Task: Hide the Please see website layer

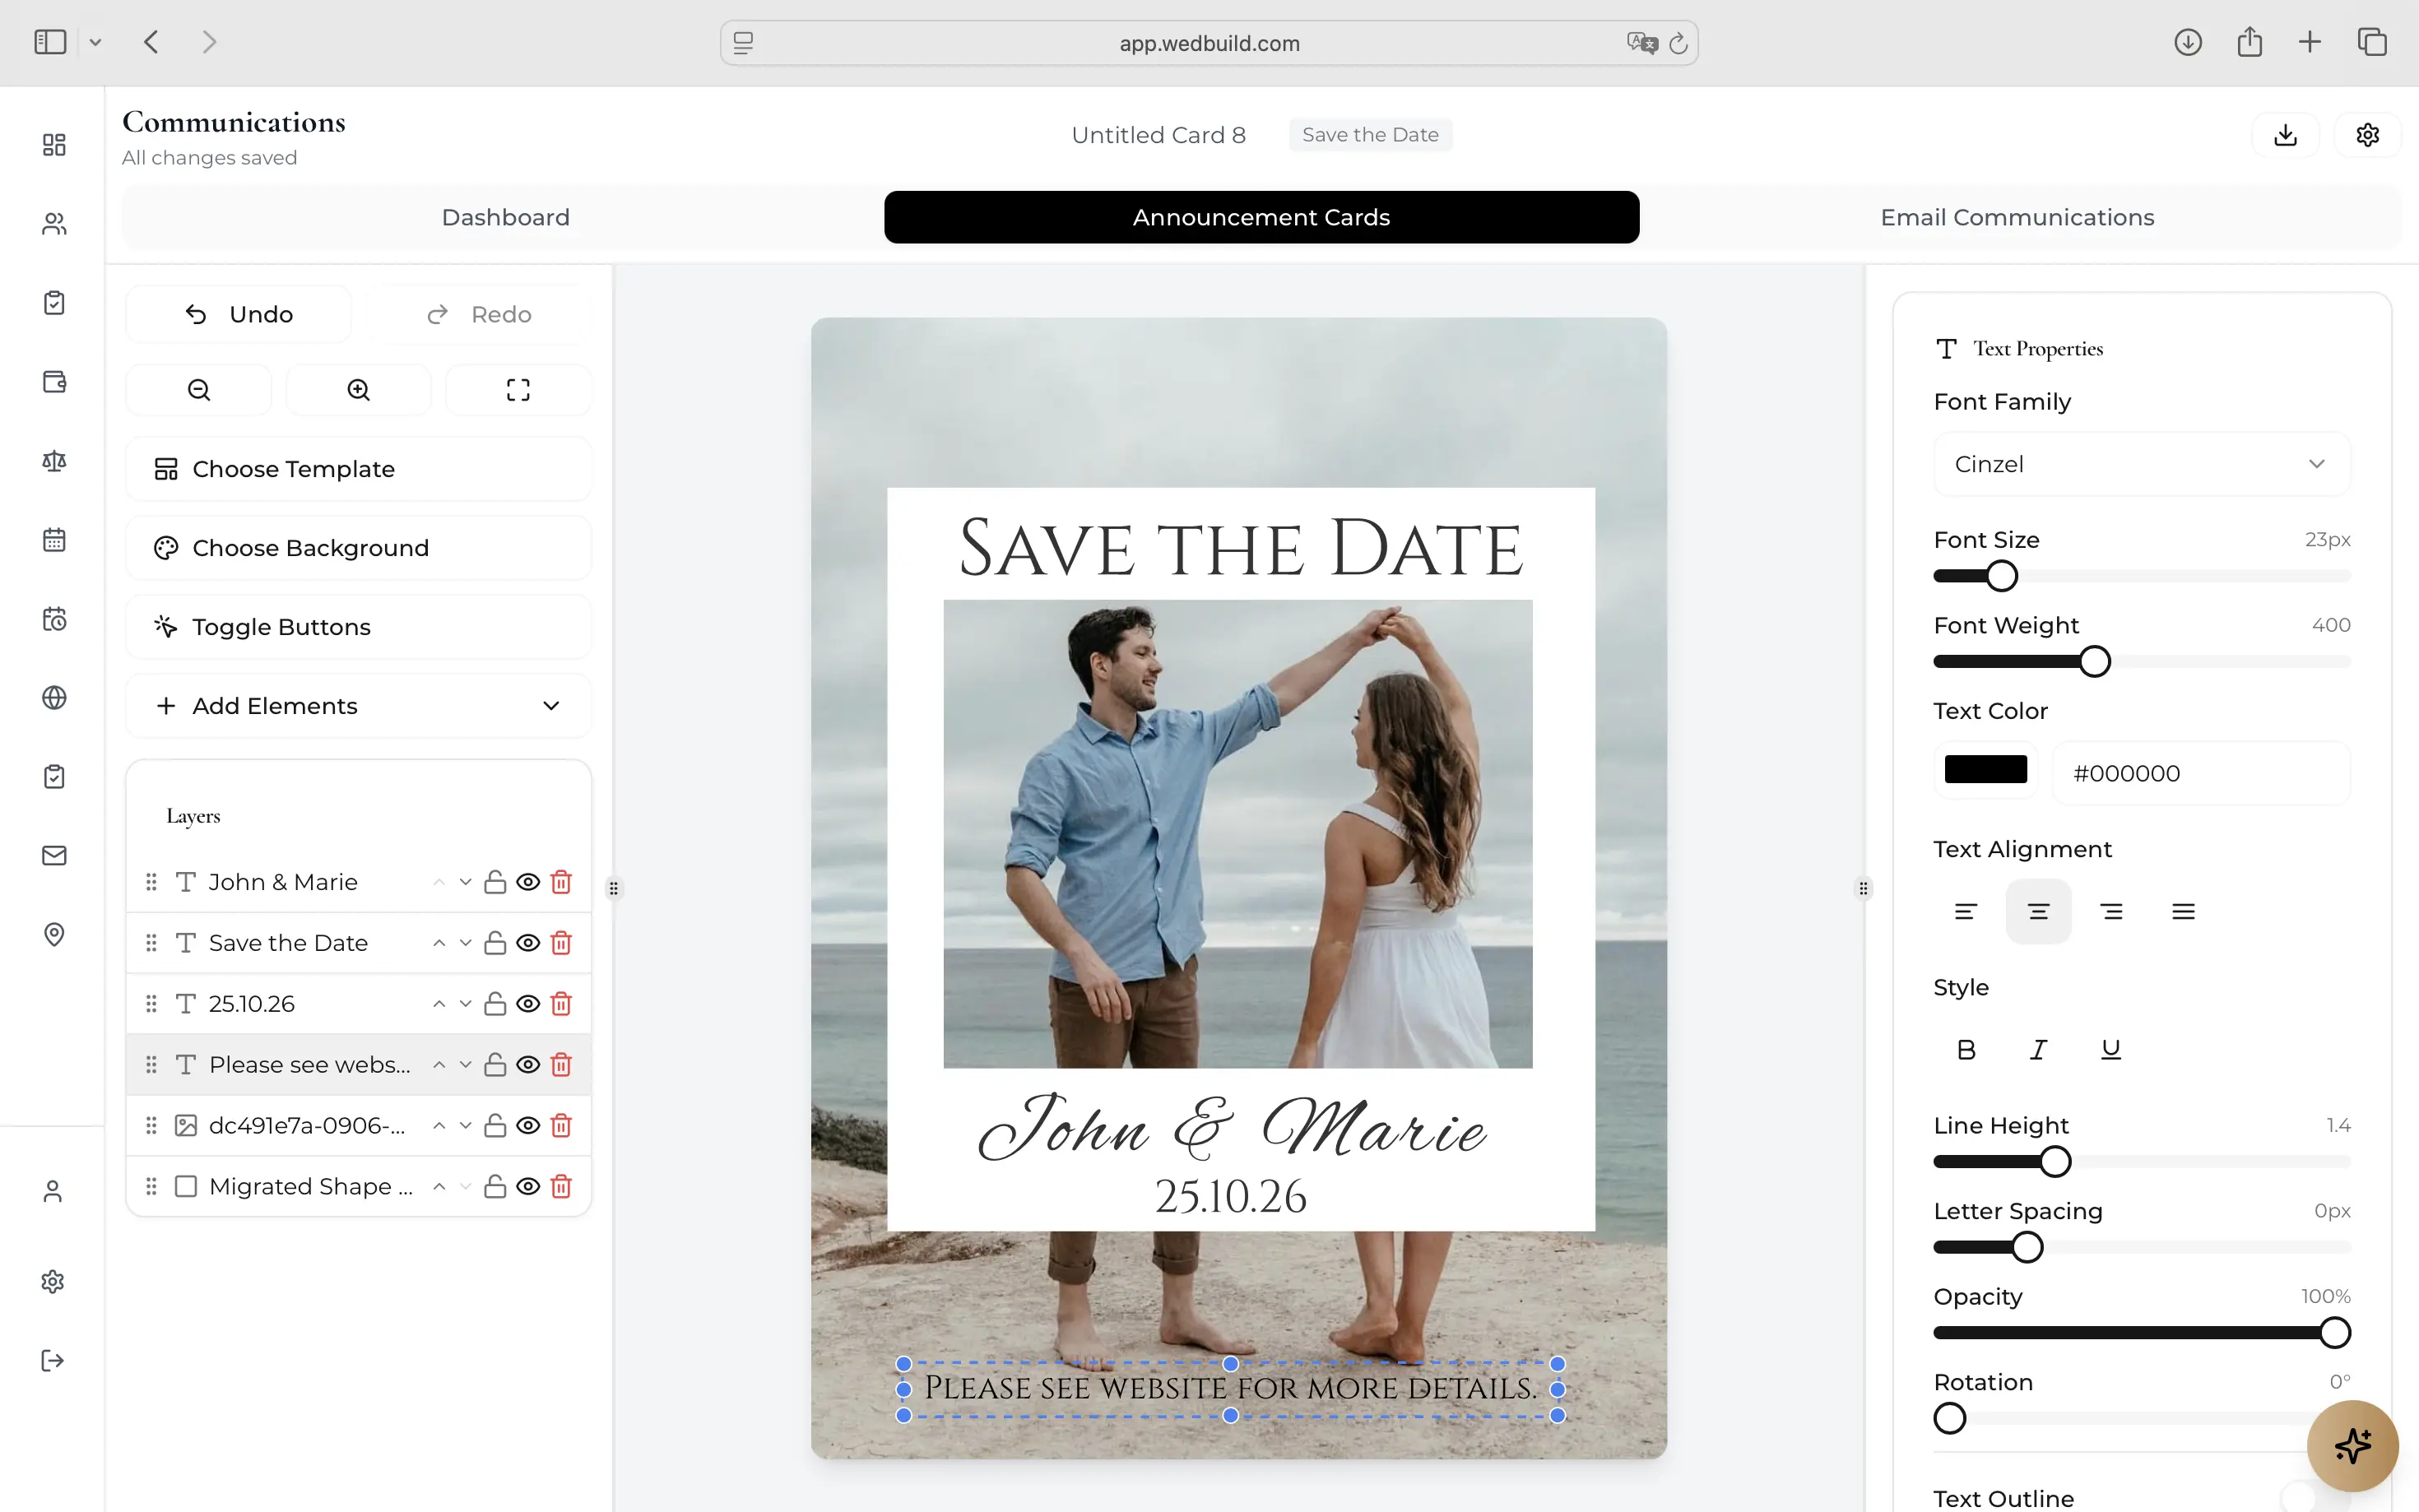Action: [528, 1065]
